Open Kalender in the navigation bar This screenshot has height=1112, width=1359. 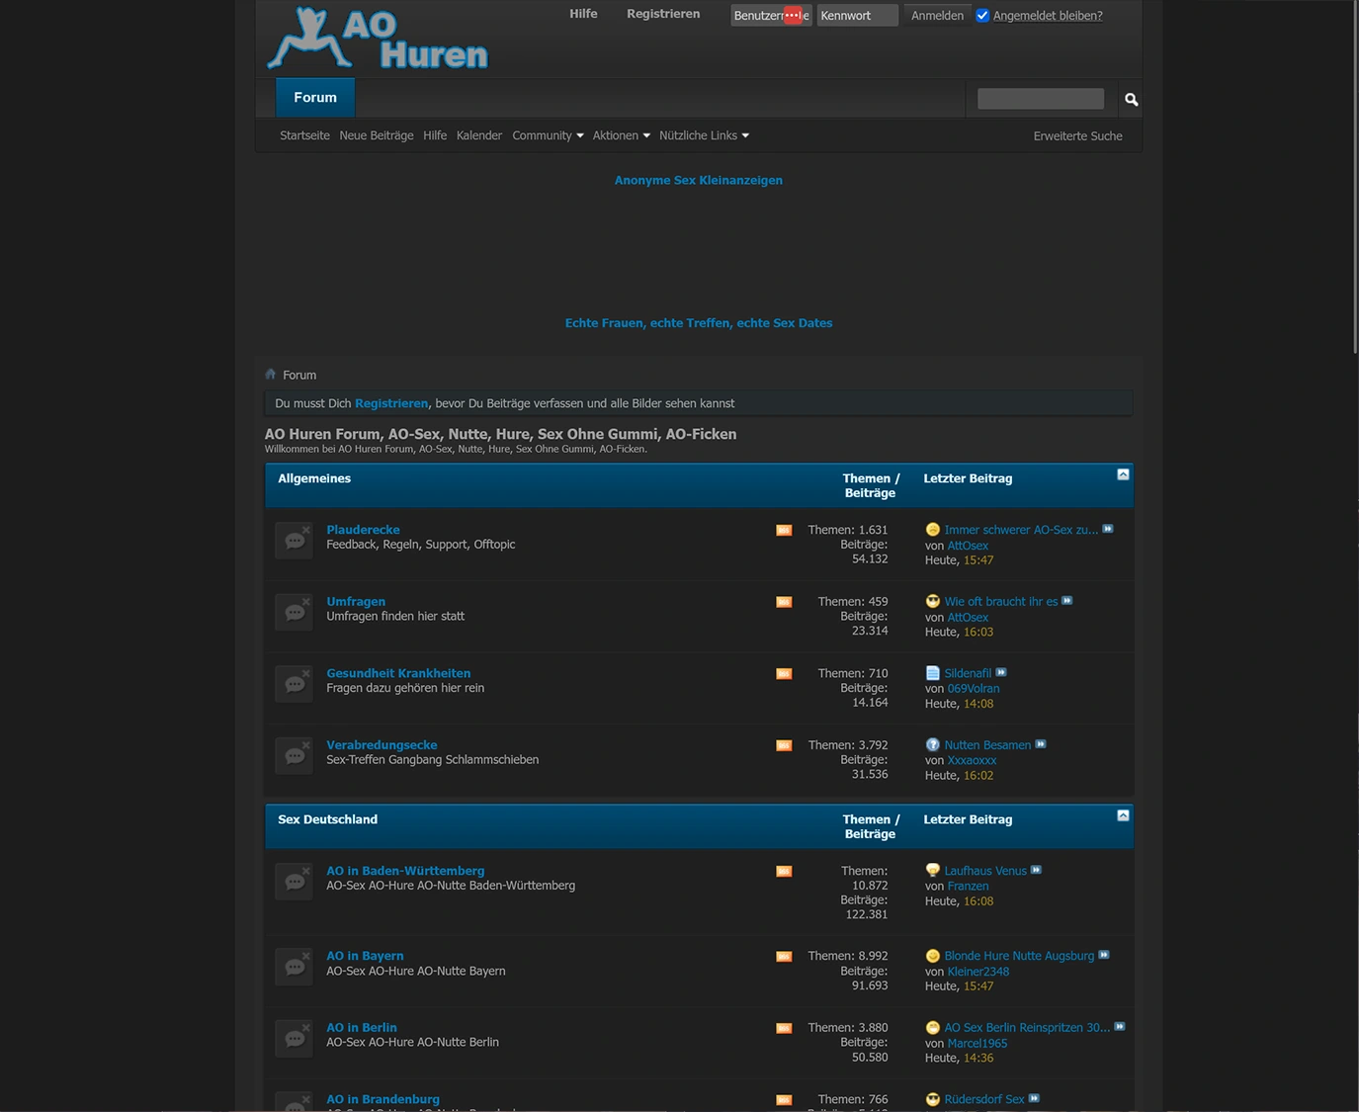pyautogui.click(x=479, y=135)
